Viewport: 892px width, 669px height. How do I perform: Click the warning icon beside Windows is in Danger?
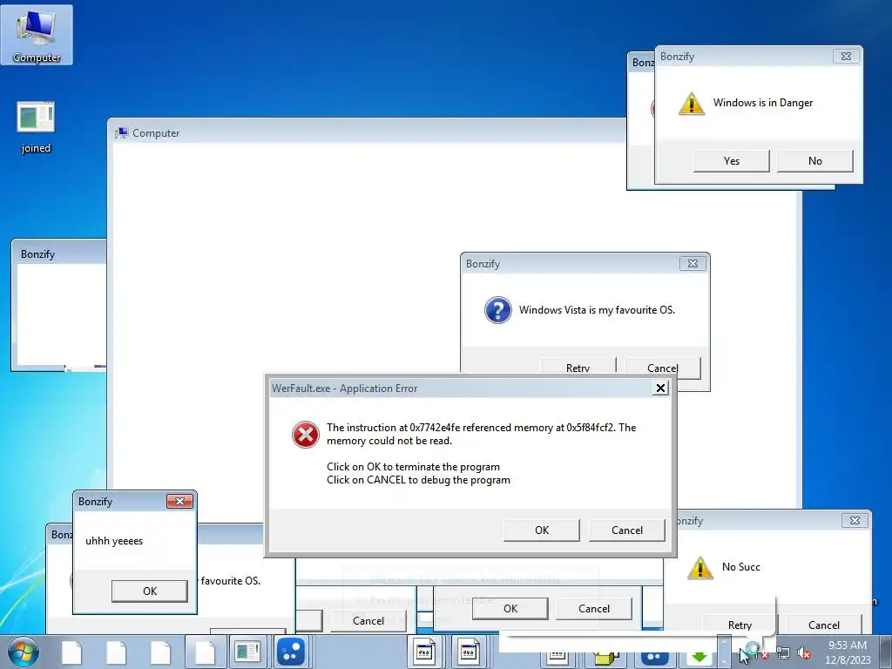point(692,104)
